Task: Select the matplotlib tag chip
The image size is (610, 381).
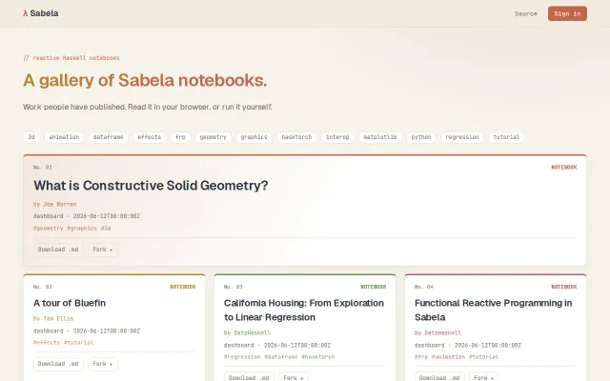Action: click(x=380, y=137)
